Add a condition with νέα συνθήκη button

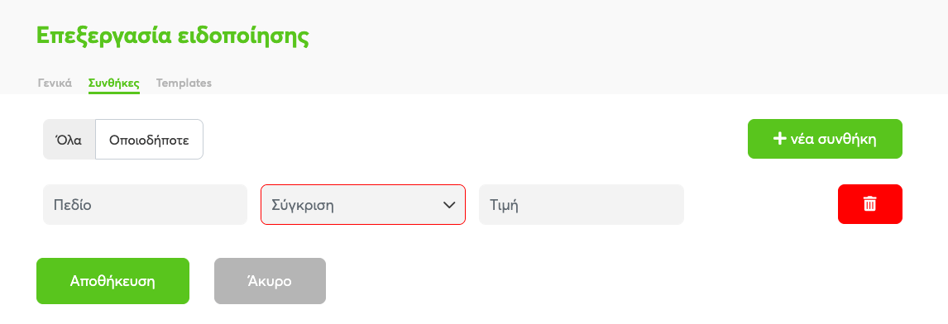[825, 139]
